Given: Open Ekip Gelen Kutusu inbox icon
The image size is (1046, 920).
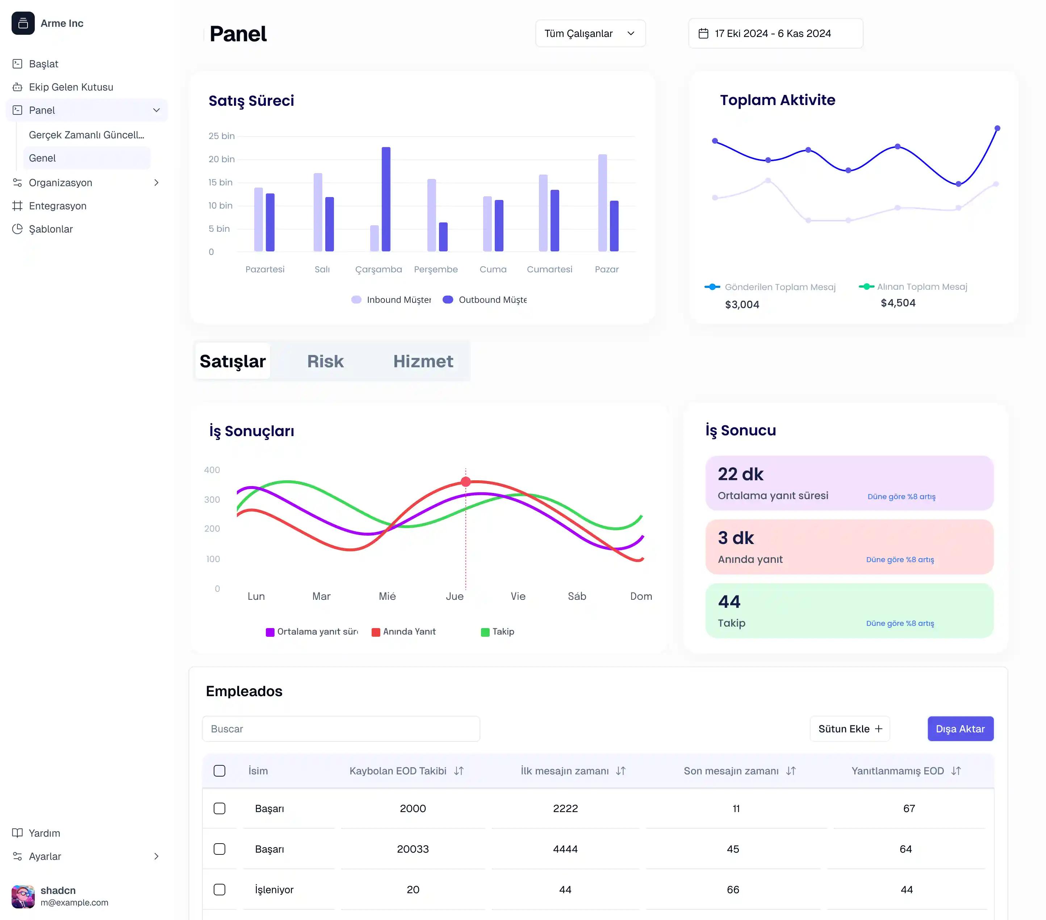Looking at the screenshot, I should pos(17,87).
